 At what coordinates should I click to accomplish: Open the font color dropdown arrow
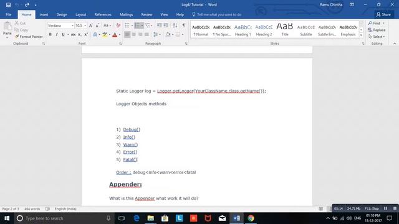120,35
